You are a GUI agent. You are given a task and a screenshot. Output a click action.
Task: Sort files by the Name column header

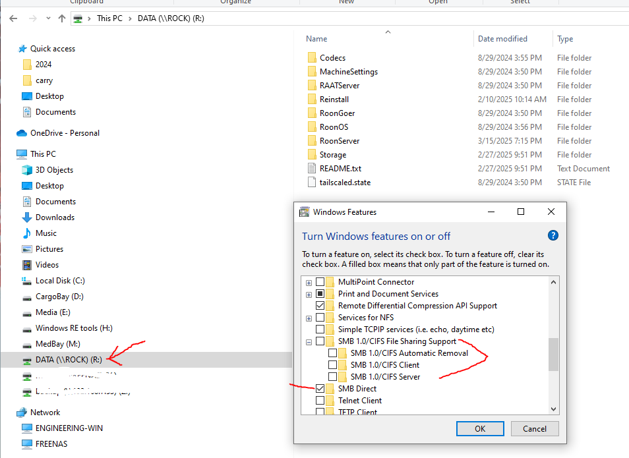[316, 39]
